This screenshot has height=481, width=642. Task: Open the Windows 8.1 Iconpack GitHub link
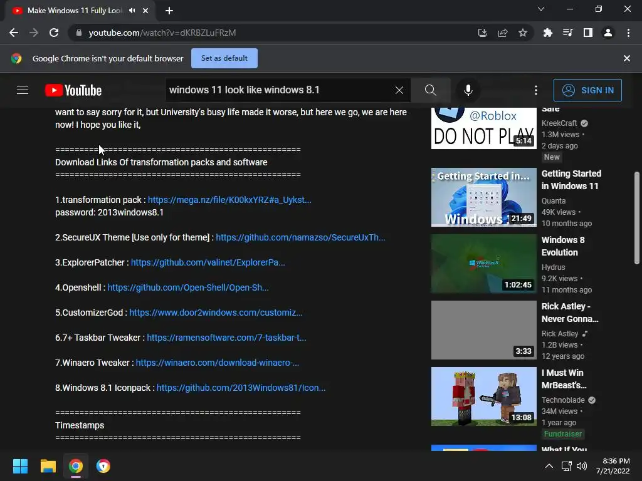pos(241,388)
